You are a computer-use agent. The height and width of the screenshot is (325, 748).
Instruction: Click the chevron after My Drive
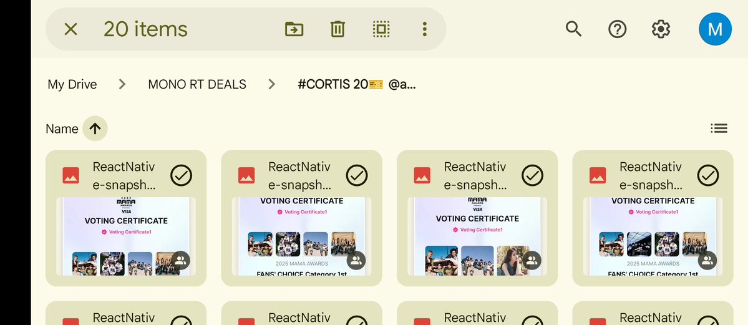(122, 84)
